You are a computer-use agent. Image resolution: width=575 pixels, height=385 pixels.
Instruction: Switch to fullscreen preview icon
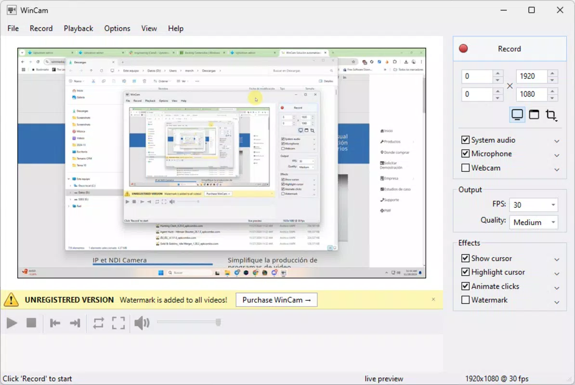click(x=118, y=323)
